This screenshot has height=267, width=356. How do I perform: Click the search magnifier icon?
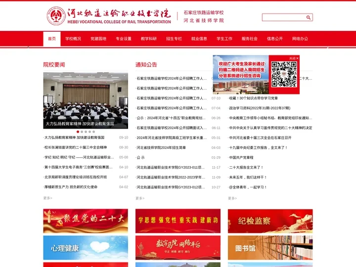(309, 17)
